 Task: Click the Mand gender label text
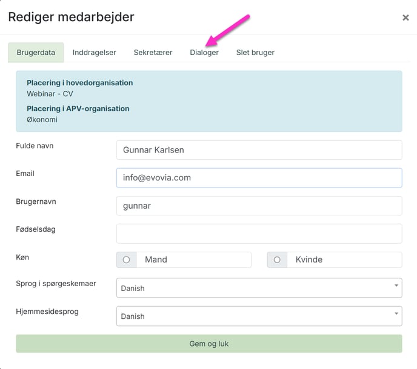[x=156, y=260]
